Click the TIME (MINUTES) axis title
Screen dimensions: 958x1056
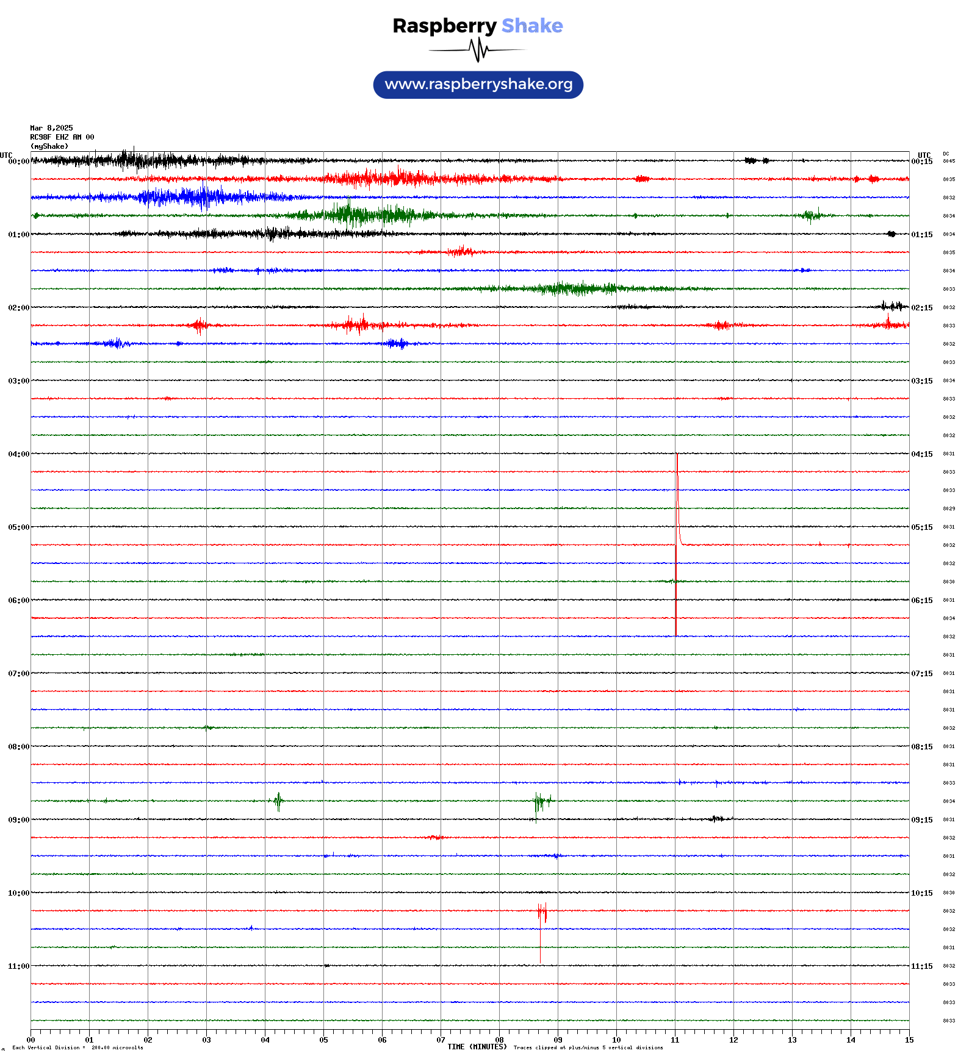[477, 1047]
